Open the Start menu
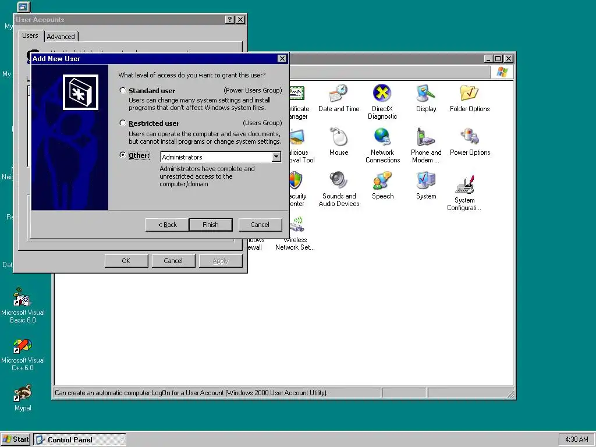Viewport: 596px width, 447px height. coord(16,439)
